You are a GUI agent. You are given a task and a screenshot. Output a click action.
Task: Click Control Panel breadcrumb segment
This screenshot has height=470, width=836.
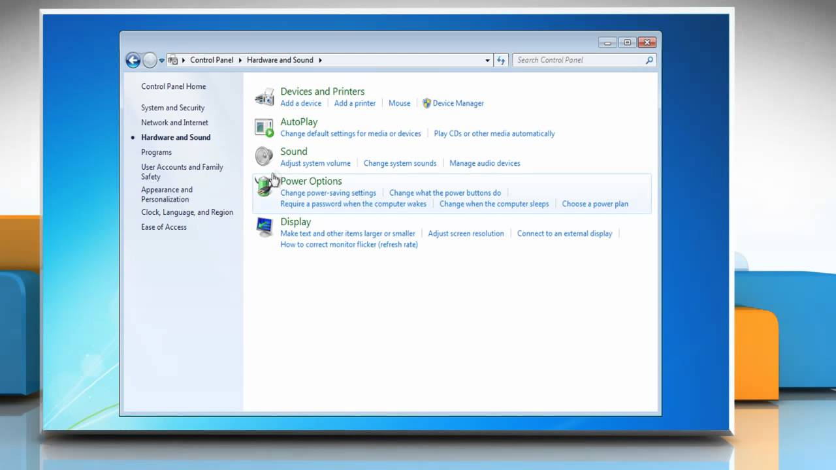coord(212,60)
